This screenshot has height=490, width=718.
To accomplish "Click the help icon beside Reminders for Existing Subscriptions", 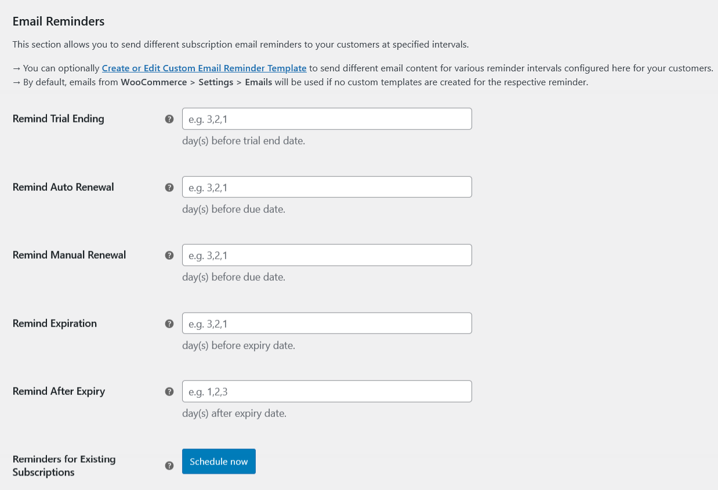I will point(169,466).
